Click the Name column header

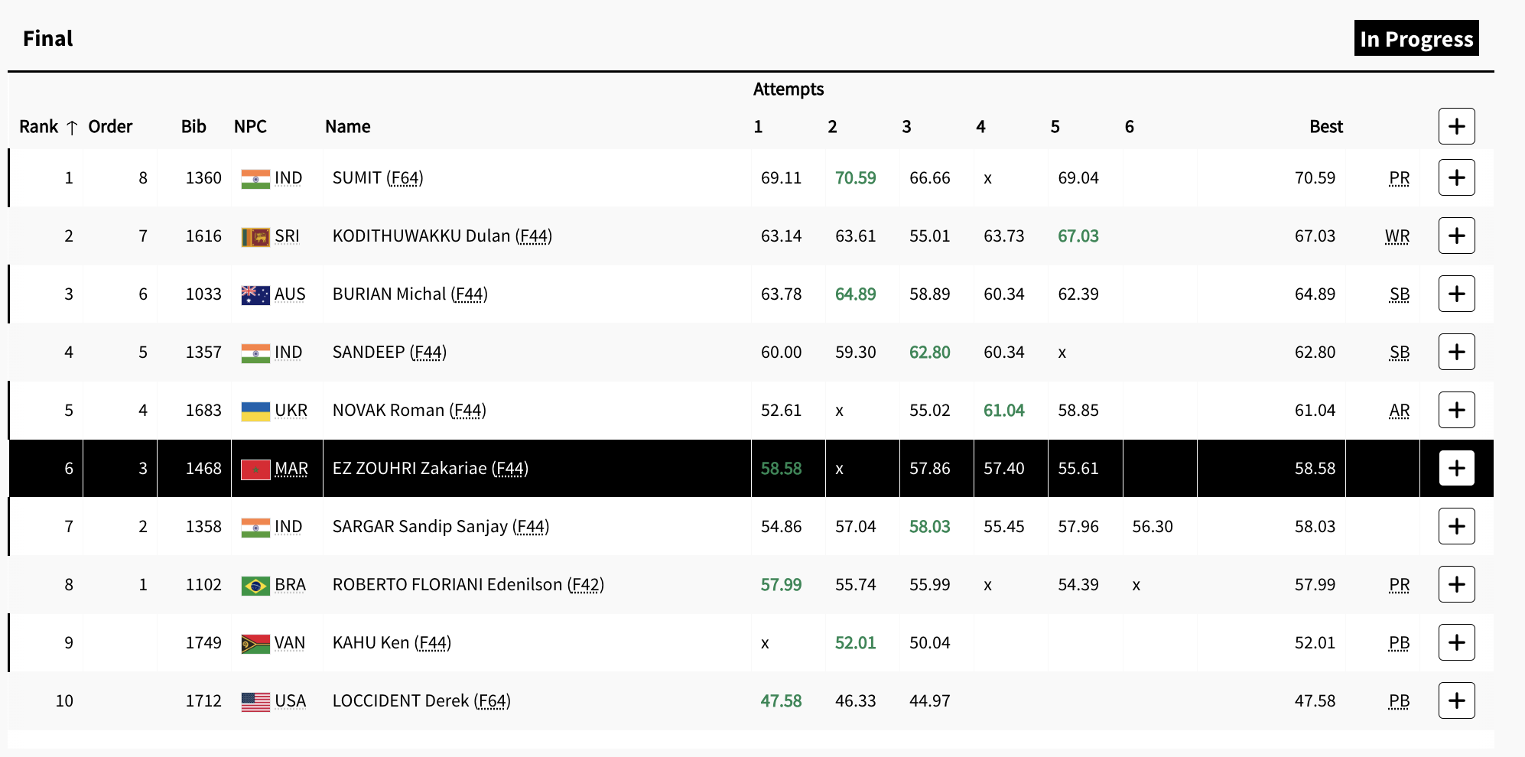pos(347,127)
